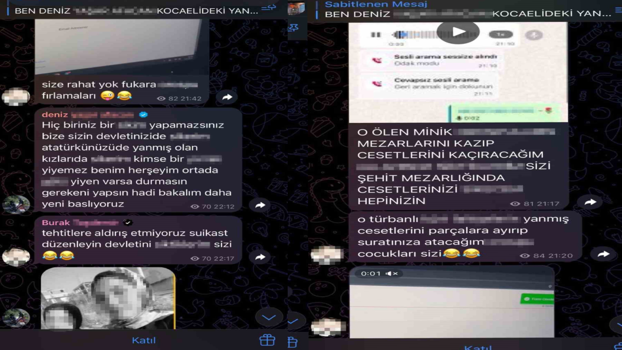Click the icon right of the gift button

click(x=293, y=342)
